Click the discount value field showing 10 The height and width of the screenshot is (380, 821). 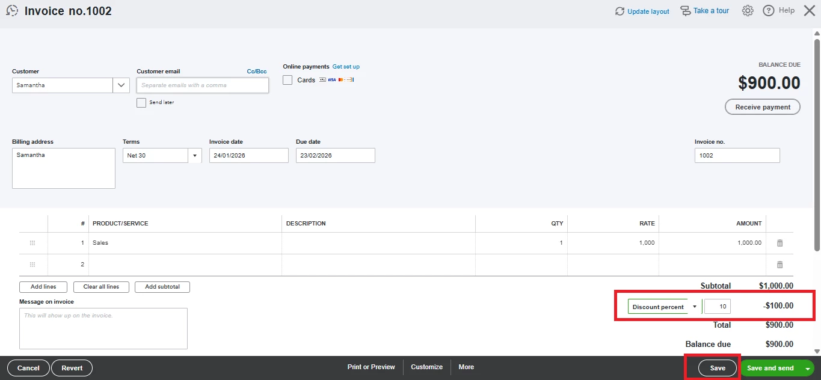tap(718, 307)
